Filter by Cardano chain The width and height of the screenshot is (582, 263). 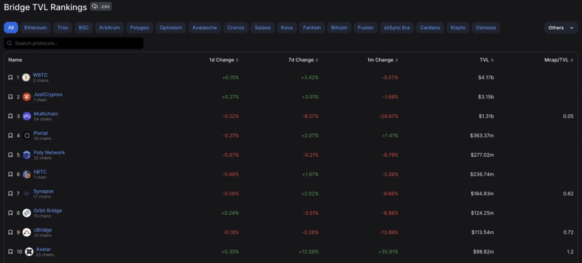[430, 28]
